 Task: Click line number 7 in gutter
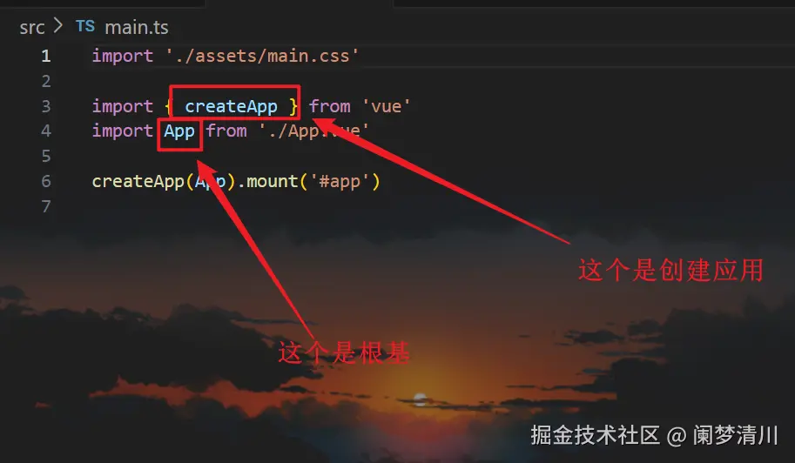click(x=46, y=206)
